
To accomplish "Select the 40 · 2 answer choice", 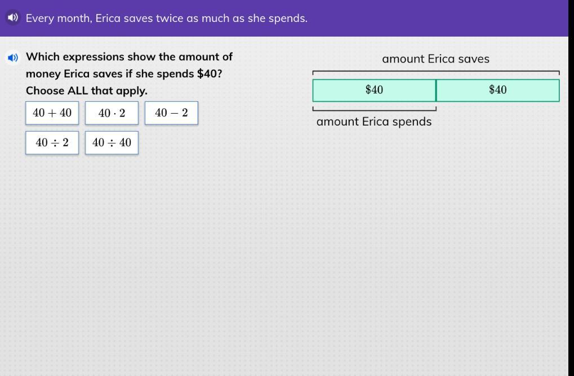I will 112,113.
